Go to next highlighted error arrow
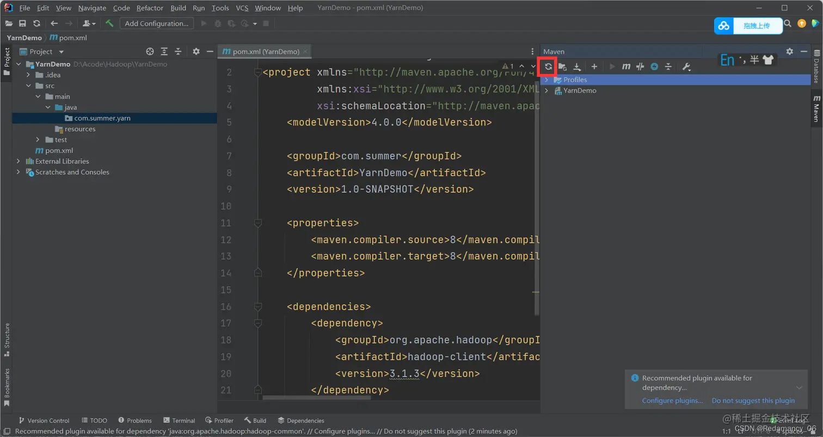The height and width of the screenshot is (437, 823). [533, 66]
